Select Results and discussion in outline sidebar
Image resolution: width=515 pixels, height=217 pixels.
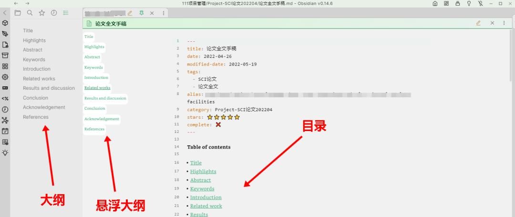tap(49, 88)
